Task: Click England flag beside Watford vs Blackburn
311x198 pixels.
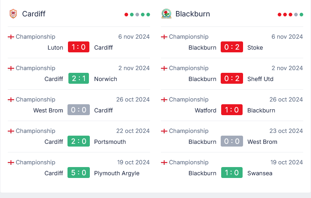Action: tap(164, 100)
